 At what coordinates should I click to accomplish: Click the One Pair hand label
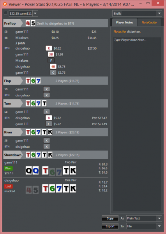tap(71, 180)
